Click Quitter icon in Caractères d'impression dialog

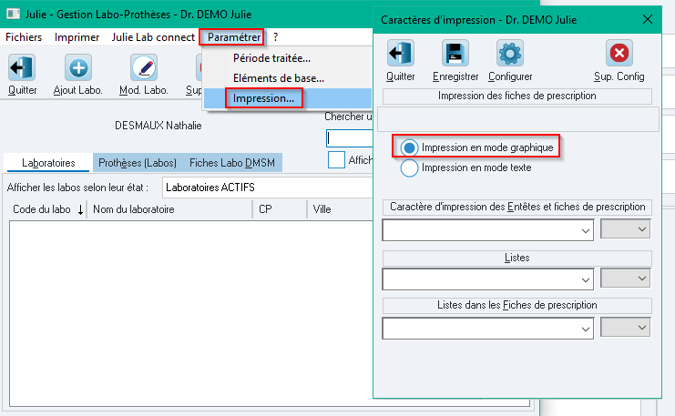coord(400,53)
